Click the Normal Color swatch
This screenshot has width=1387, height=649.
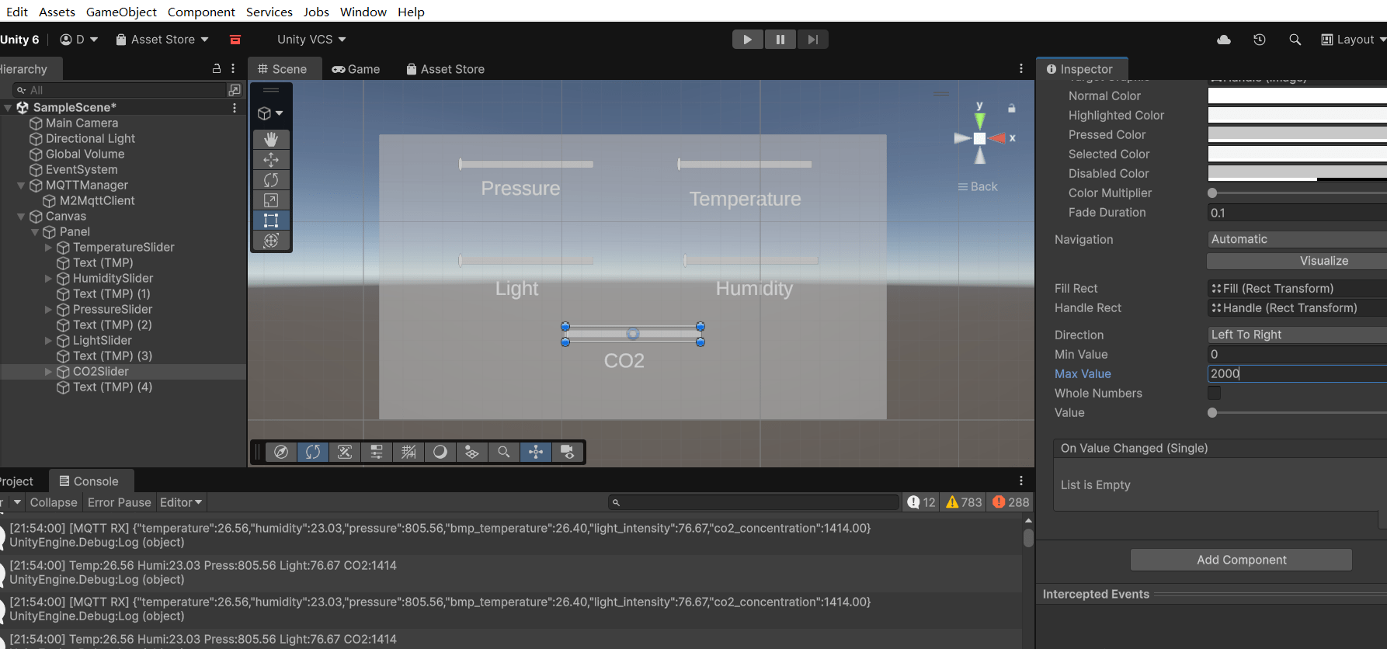pos(1297,96)
